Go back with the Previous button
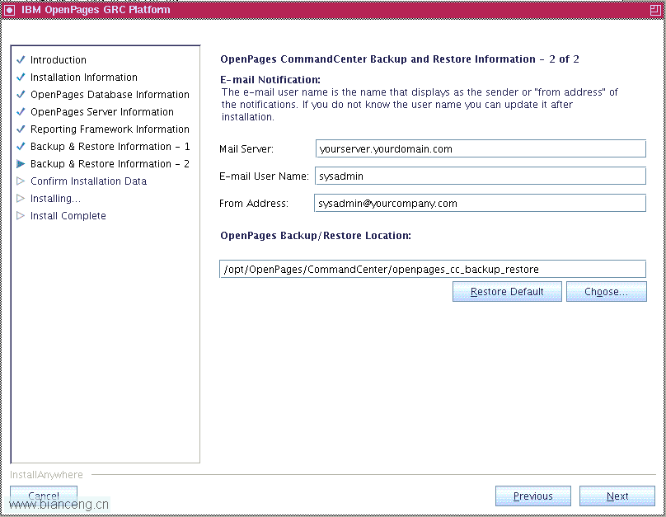The image size is (666, 517). click(533, 496)
